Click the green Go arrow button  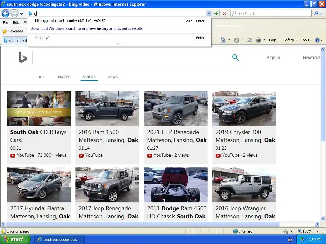(x=216, y=13)
